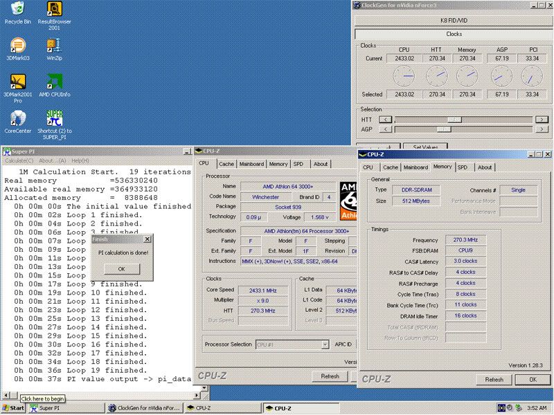Click the Super PI title bar icon

point(7,151)
